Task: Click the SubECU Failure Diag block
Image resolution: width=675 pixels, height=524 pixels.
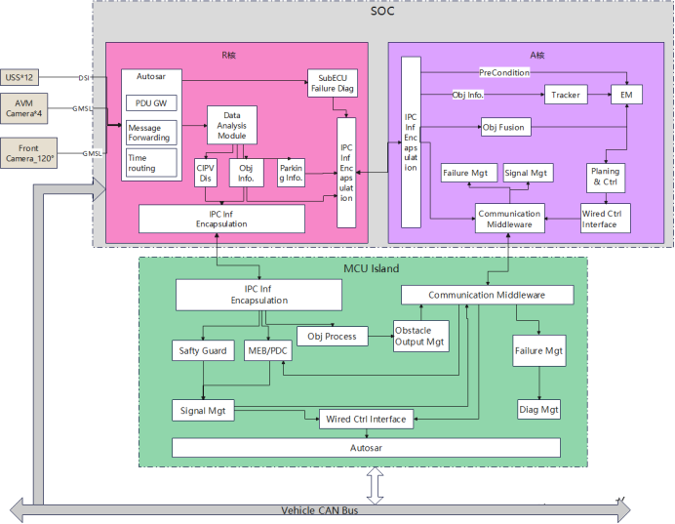Action: (x=333, y=83)
